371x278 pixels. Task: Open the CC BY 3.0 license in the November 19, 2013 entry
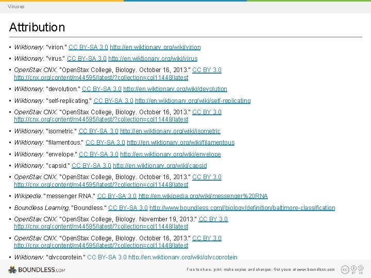coord(213,219)
